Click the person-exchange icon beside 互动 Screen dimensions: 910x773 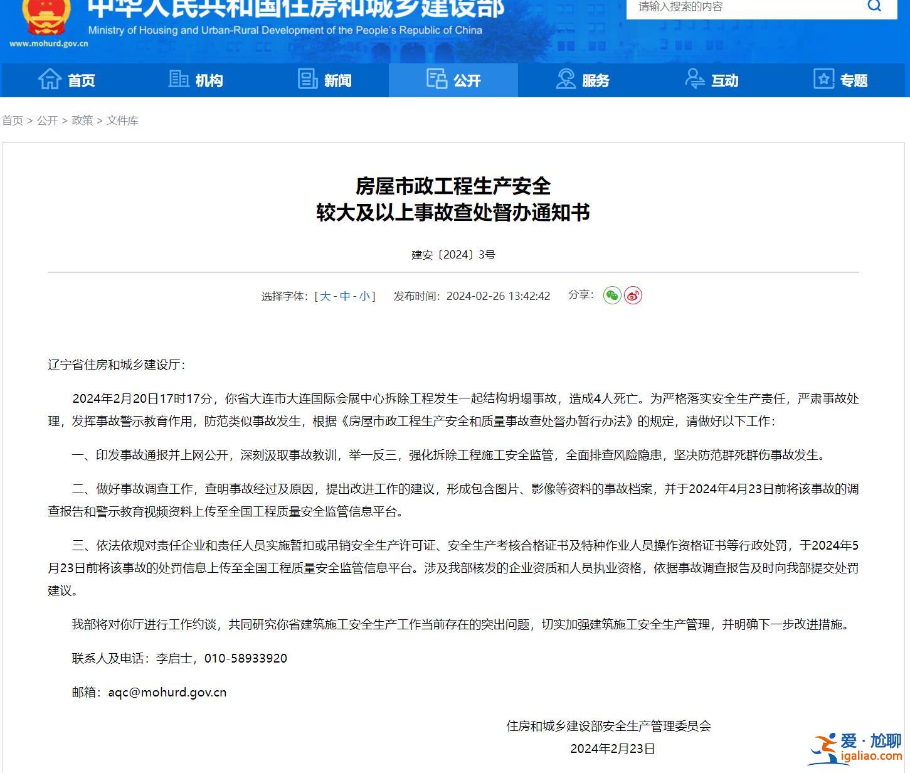(x=694, y=79)
